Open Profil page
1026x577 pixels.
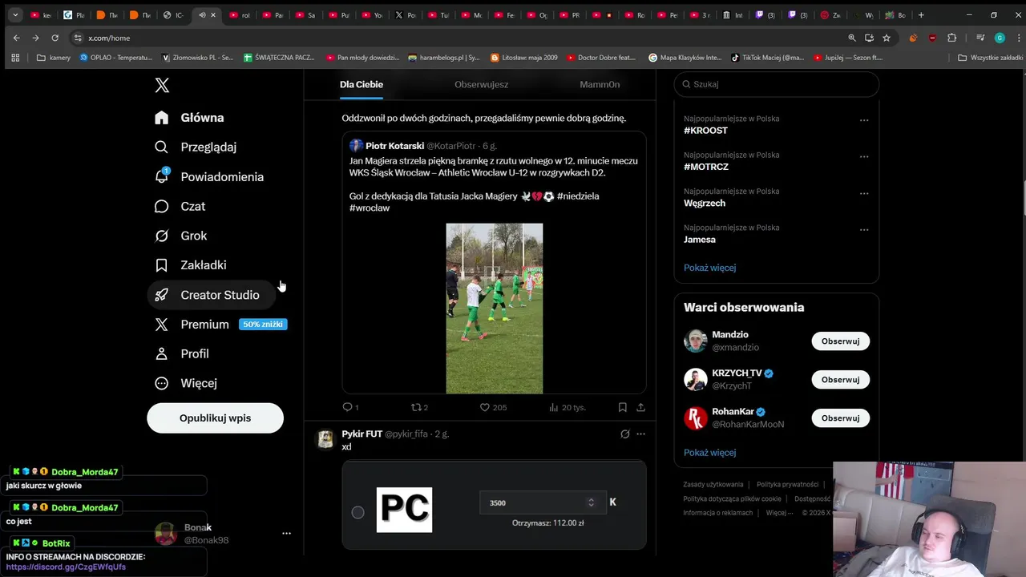182,353
